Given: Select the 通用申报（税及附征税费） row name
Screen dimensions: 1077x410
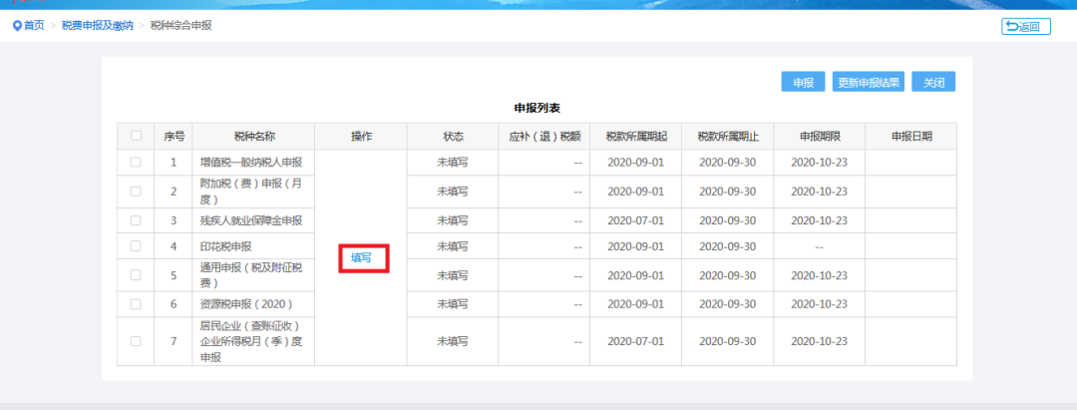Looking at the screenshot, I should pyautogui.click(x=251, y=274).
